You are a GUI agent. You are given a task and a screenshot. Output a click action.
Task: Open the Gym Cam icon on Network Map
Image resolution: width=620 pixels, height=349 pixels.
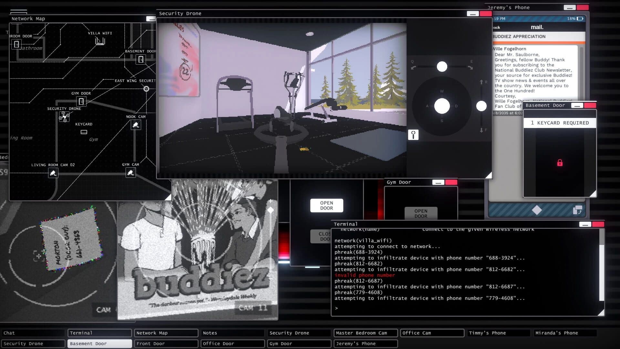coord(130,173)
